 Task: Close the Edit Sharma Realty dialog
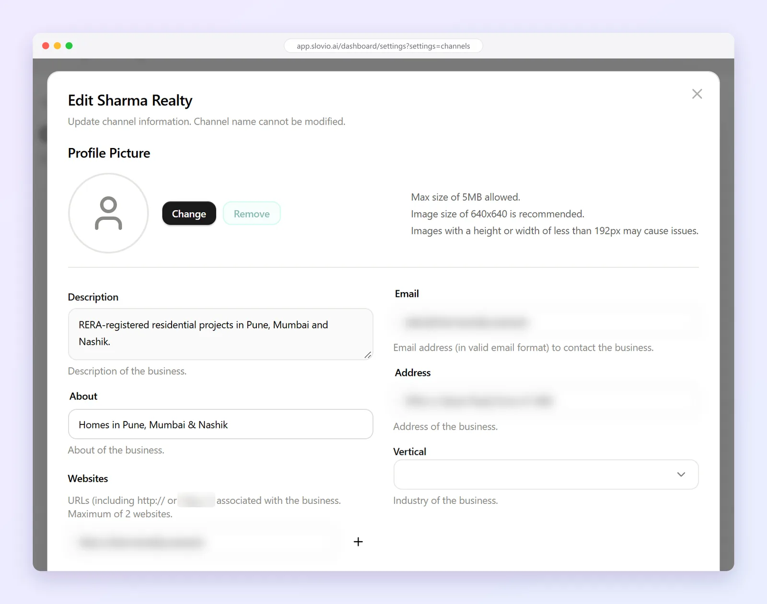tap(697, 94)
